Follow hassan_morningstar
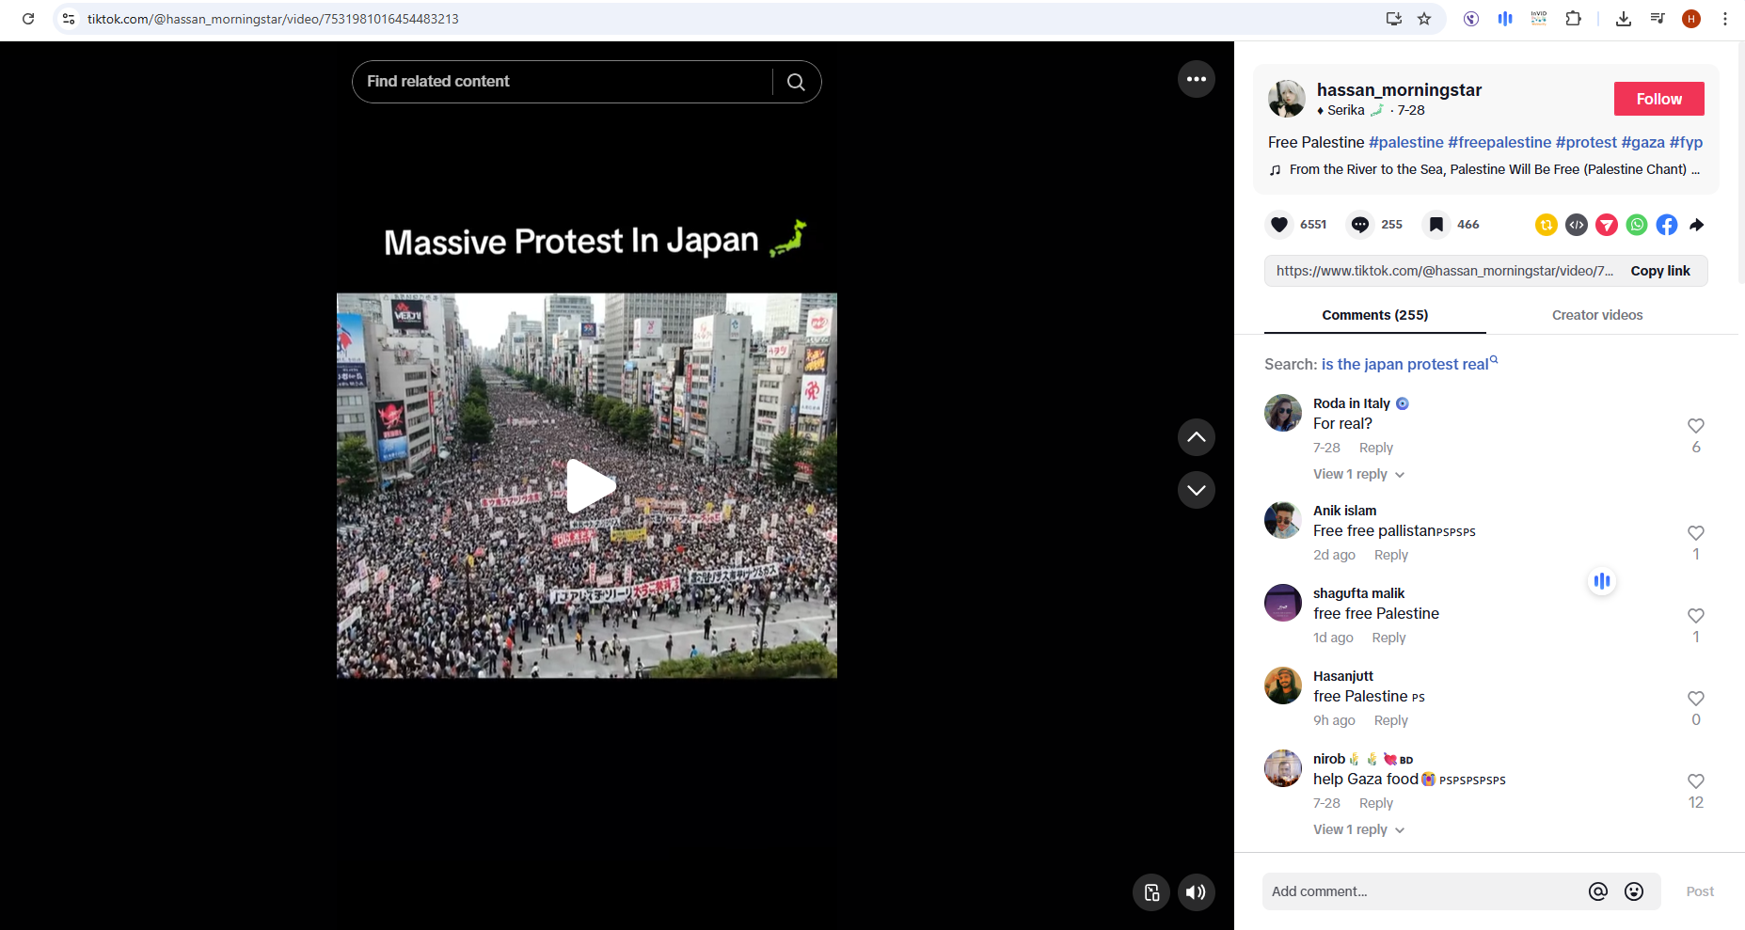Viewport: 1745px width, 930px height. pyautogui.click(x=1658, y=100)
